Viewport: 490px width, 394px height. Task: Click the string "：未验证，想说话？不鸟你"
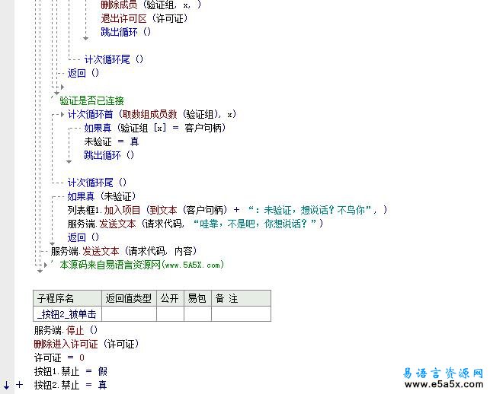pos(309,210)
